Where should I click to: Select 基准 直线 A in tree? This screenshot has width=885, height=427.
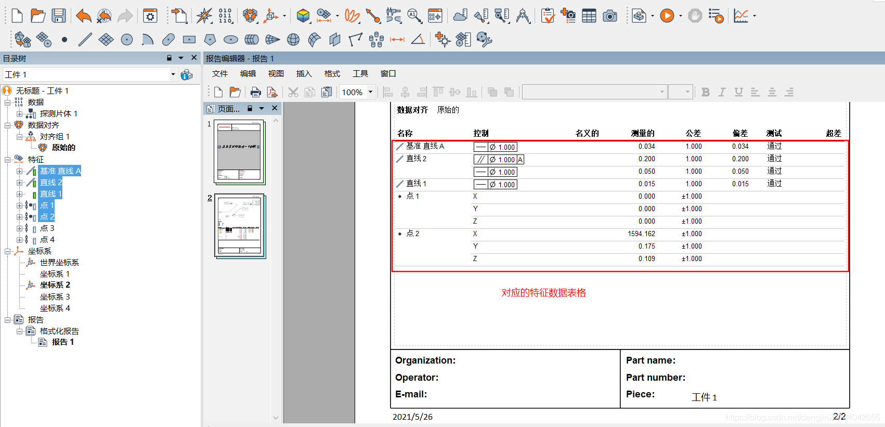pos(60,171)
